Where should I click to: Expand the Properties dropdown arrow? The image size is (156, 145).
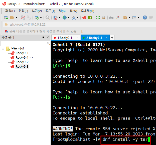click(x=41, y=18)
